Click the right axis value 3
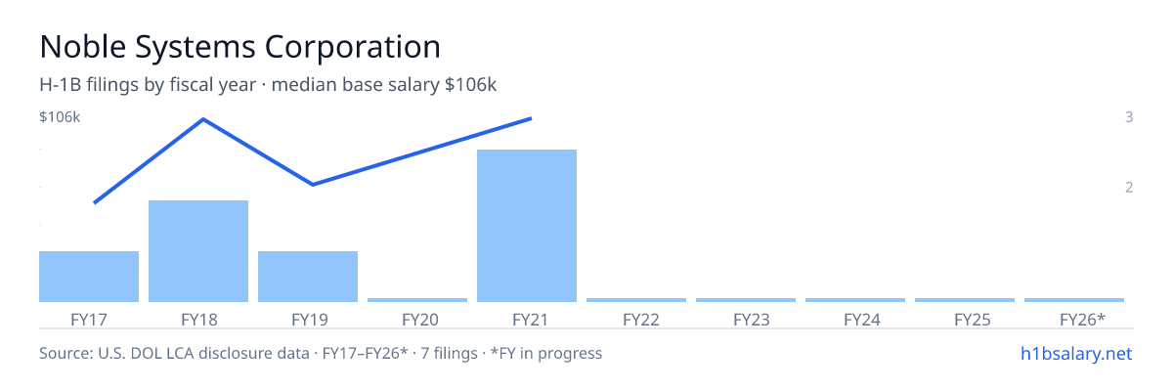 (x=1129, y=117)
